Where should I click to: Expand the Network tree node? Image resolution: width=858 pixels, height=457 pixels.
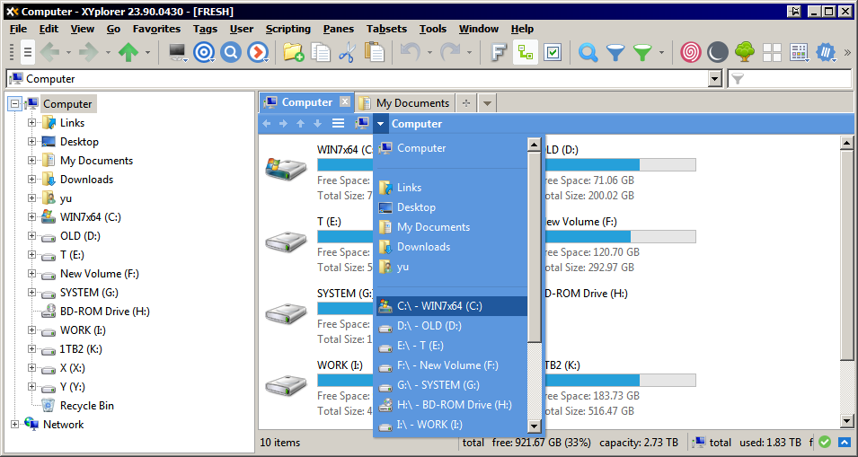14,424
